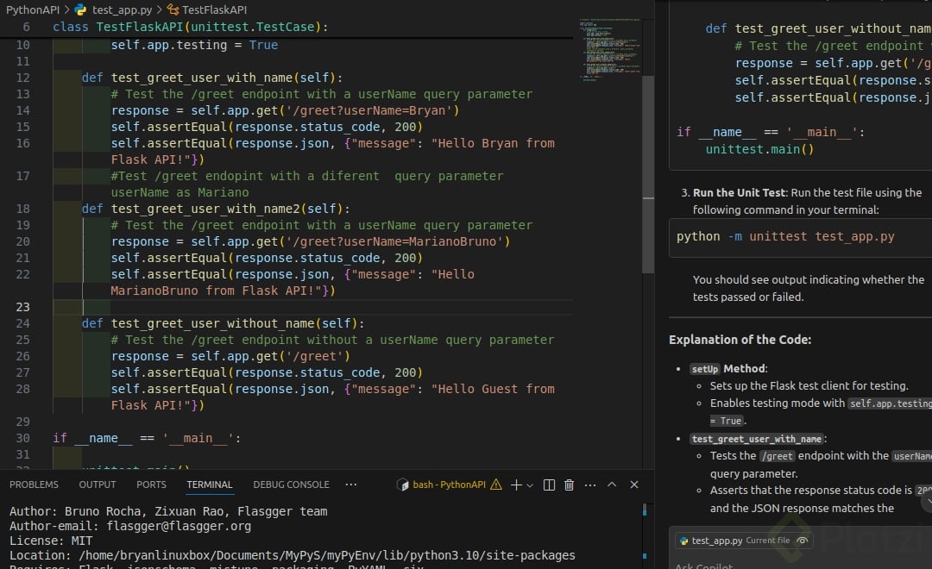Show additional panel views ellipsis after Debug Console
Image resolution: width=932 pixels, height=569 pixels.
351,485
